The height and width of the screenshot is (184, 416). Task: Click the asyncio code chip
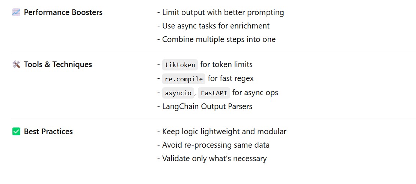(178, 93)
